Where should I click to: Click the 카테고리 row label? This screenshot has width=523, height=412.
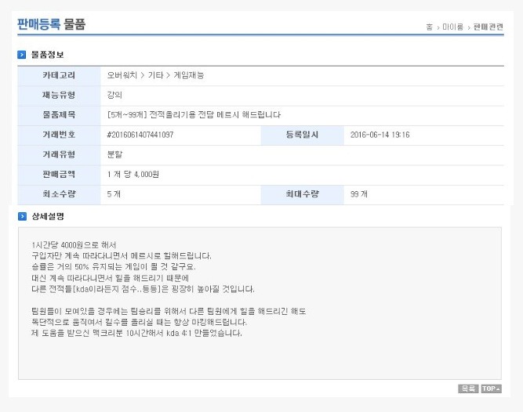(59, 75)
